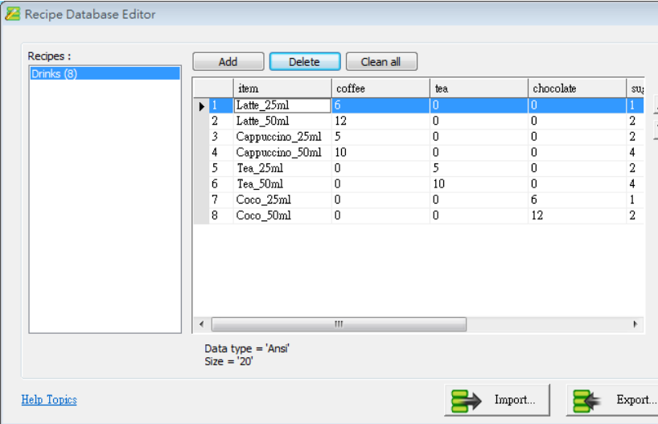Select the Tea_50ml item cell
This screenshot has height=424, width=658.
(282, 184)
